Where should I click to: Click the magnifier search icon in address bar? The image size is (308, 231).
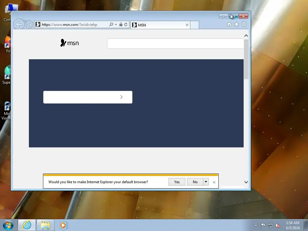click(111, 24)
